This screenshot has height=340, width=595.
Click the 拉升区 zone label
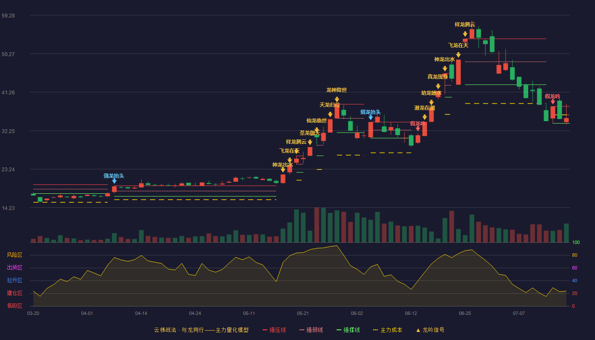(14, 280)
